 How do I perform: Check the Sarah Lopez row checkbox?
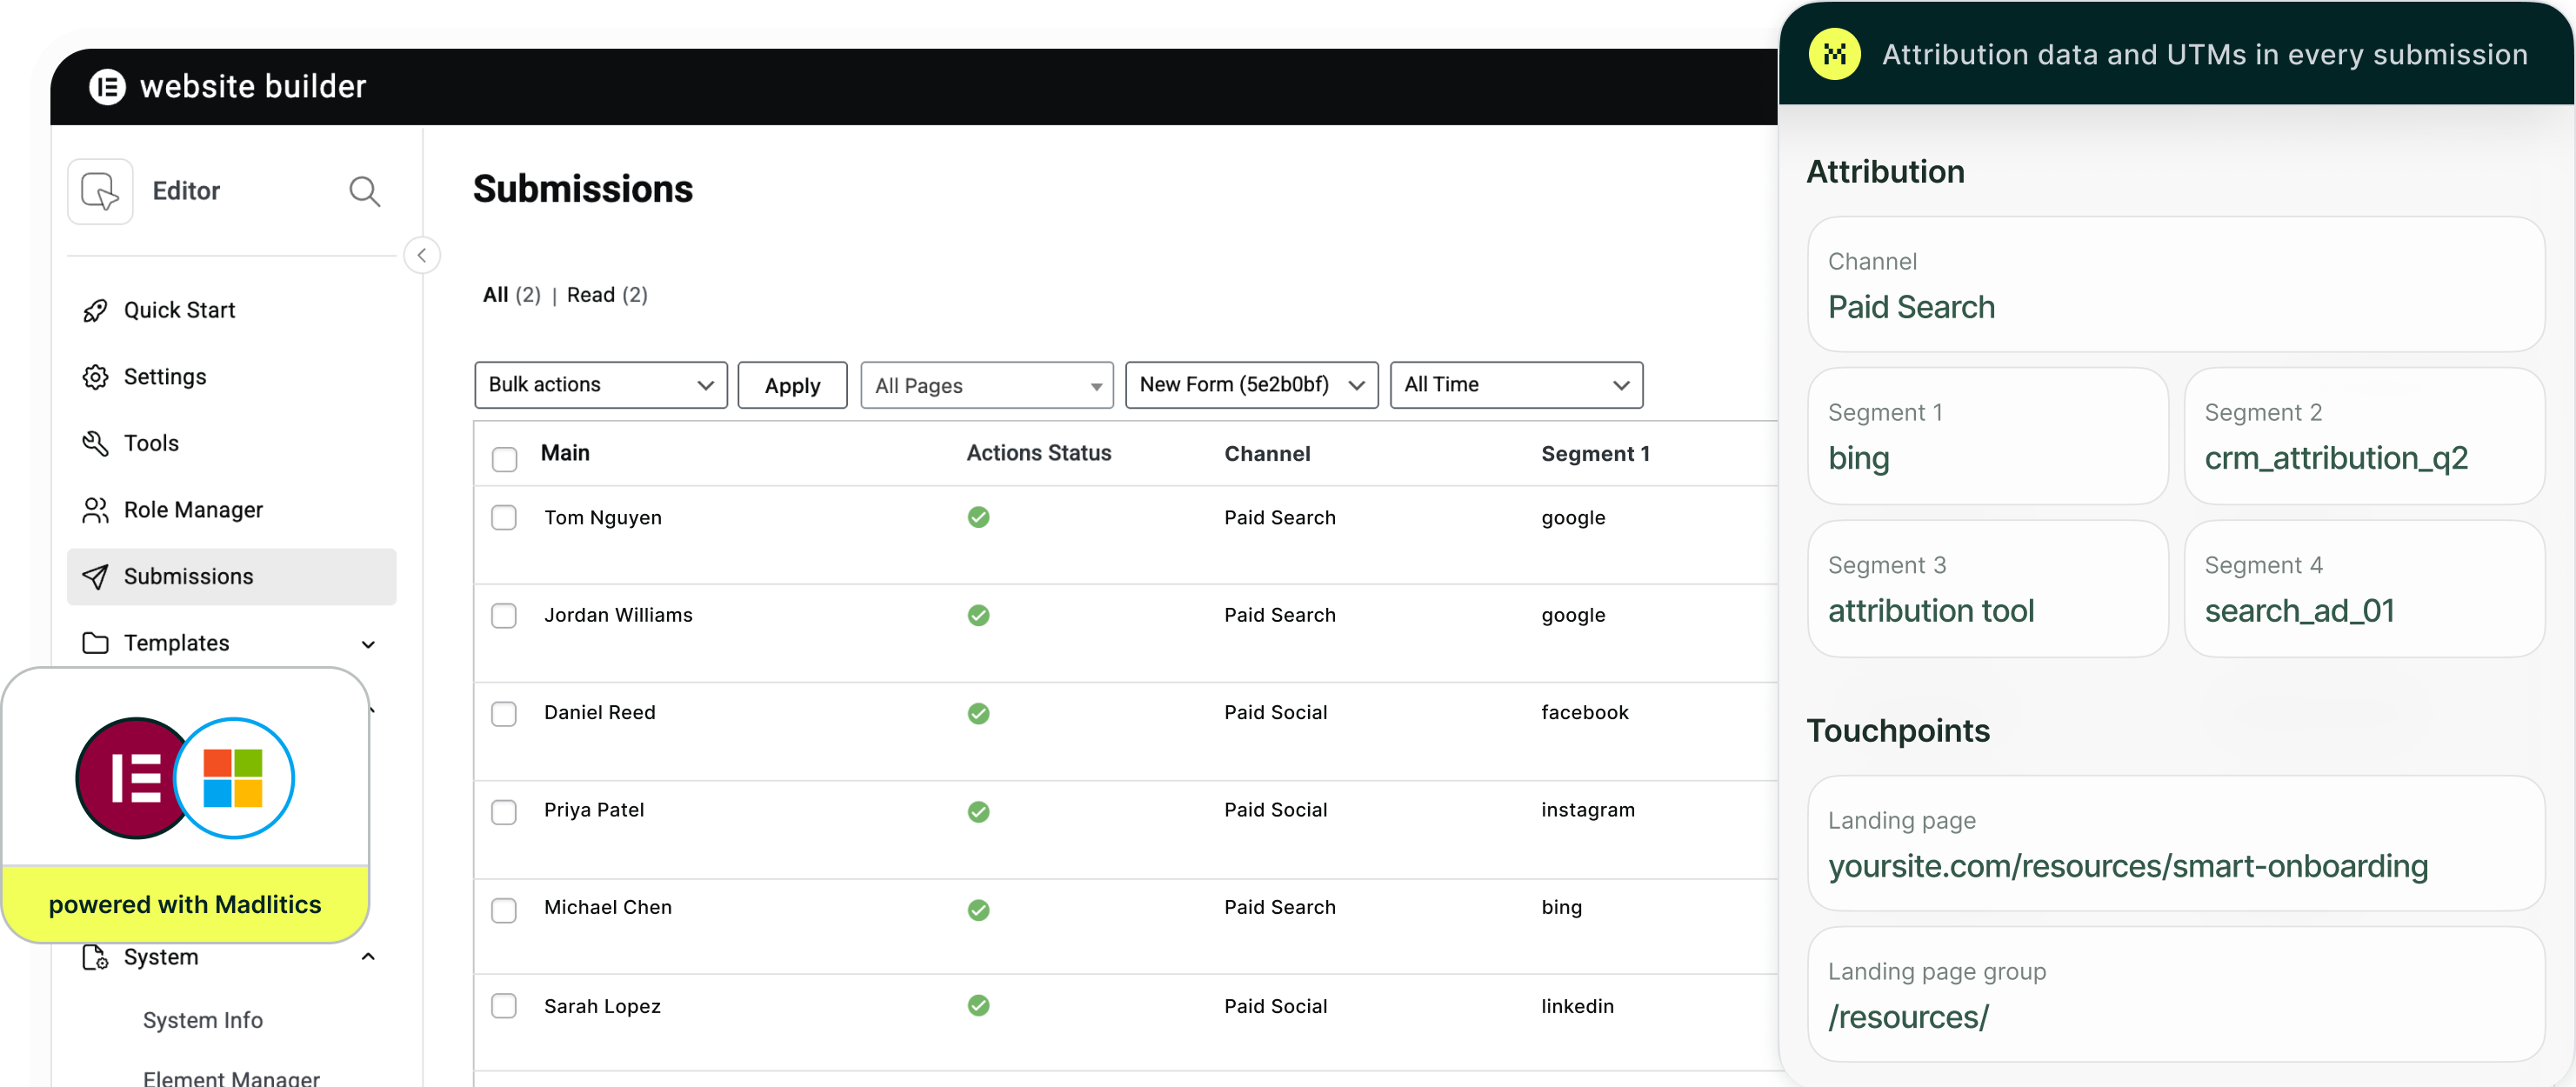(x=504, y=1005)
